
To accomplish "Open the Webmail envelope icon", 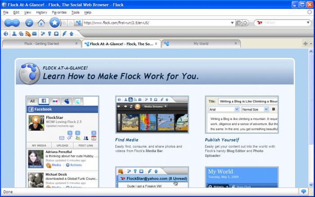I will coord(35,34).
